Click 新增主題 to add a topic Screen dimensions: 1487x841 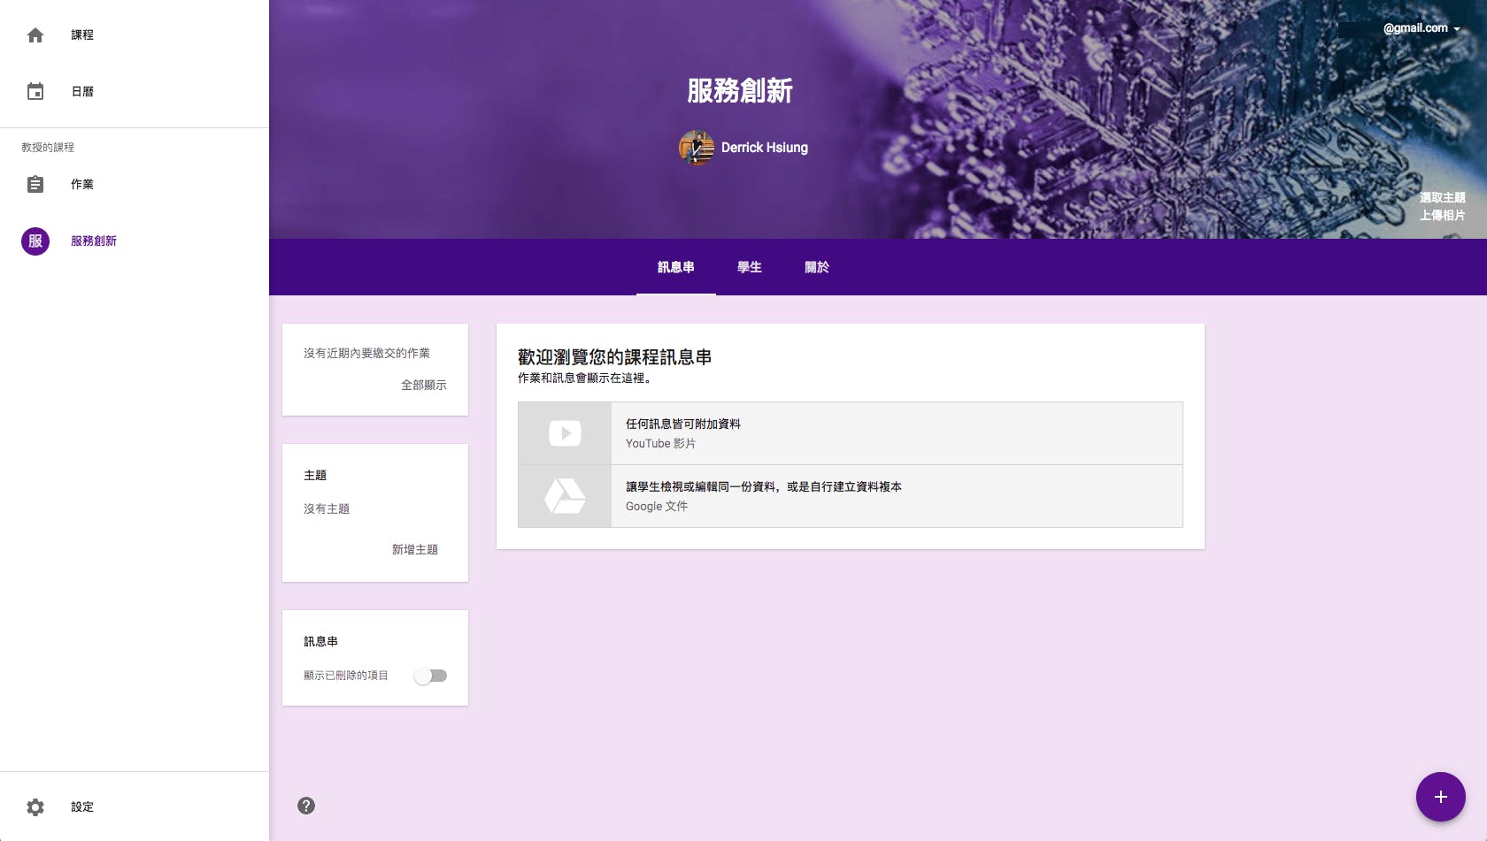point(412,549)
